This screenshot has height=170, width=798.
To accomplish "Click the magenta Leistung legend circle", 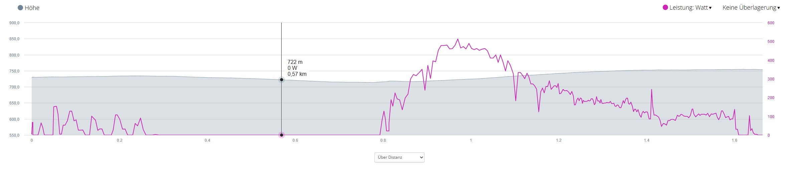I will (665, 8).
